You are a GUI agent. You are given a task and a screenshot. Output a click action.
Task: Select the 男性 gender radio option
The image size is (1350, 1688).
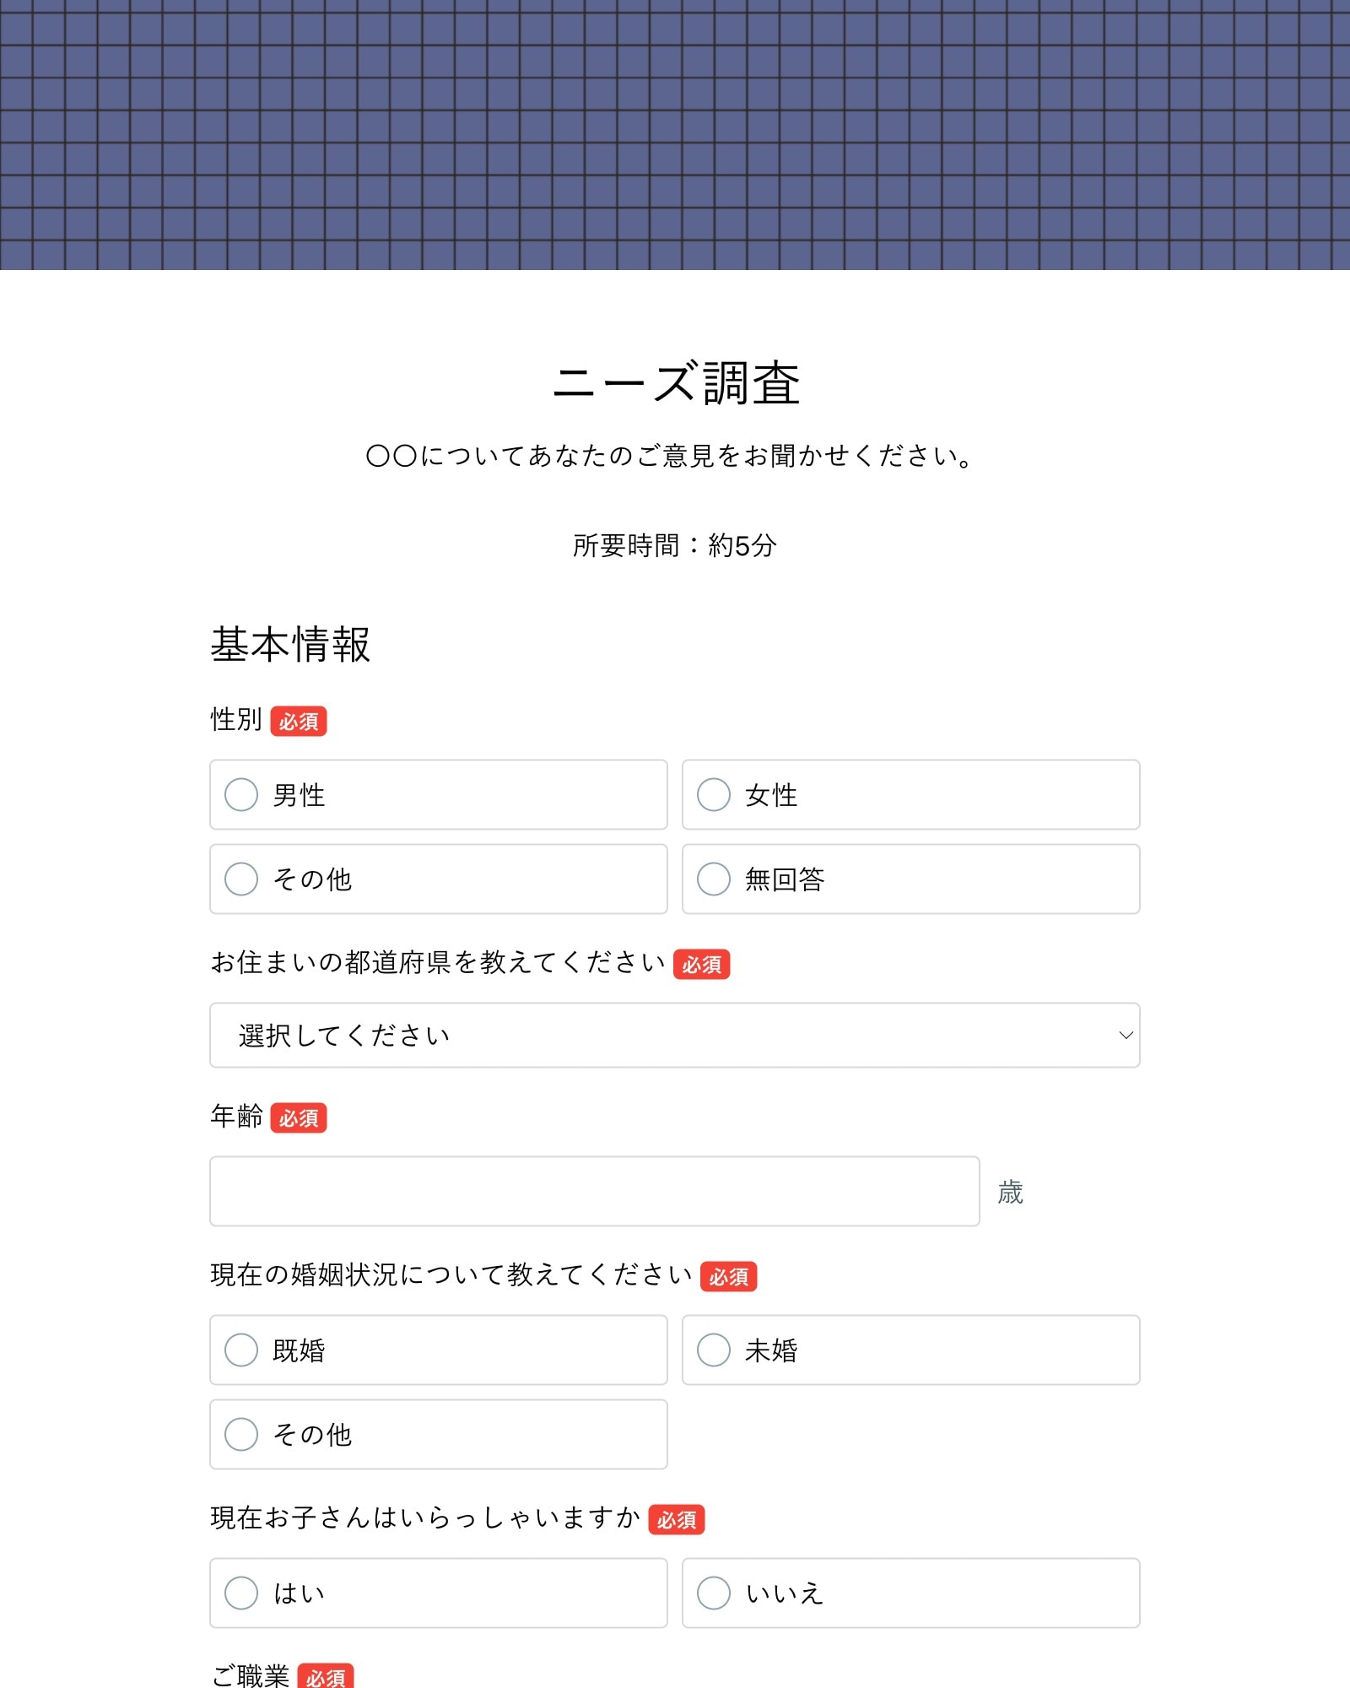coord(241,794)
